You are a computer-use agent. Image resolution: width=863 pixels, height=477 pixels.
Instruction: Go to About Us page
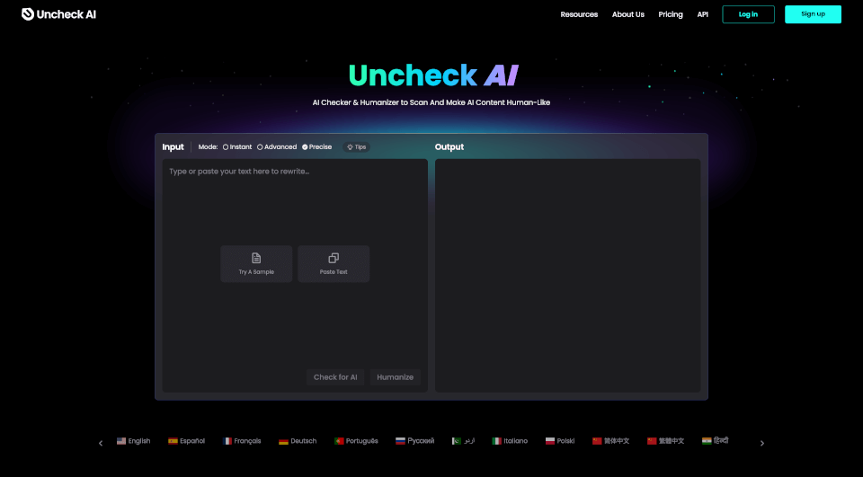[628, 14]
